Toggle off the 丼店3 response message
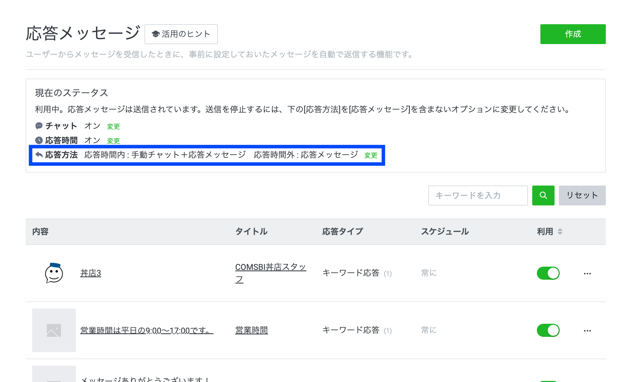 tap(548, 273)
